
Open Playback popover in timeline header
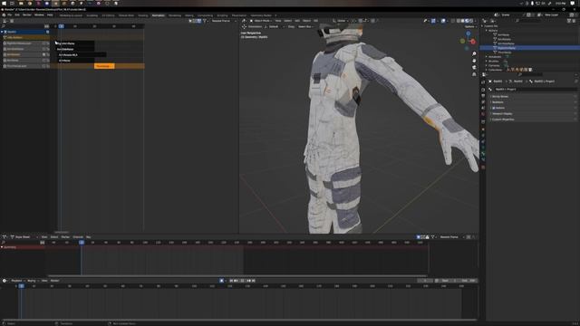17,281
